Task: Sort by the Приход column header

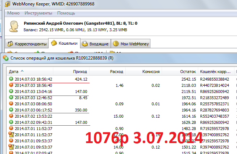Action: tap(71, 72)
